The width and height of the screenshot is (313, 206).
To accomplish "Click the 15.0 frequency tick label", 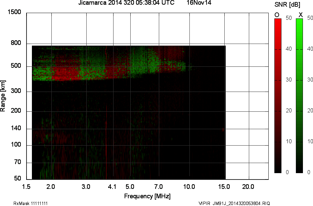I will coord(224,187).
